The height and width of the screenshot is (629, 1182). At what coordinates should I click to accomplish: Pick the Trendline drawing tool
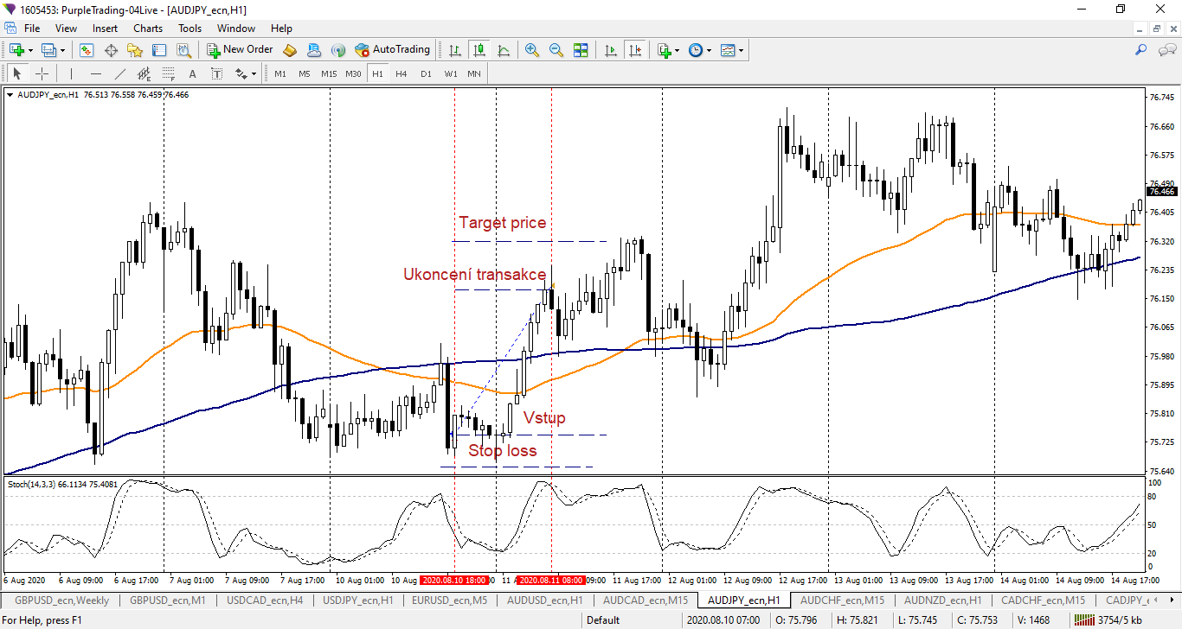click(x=119, y=73)
